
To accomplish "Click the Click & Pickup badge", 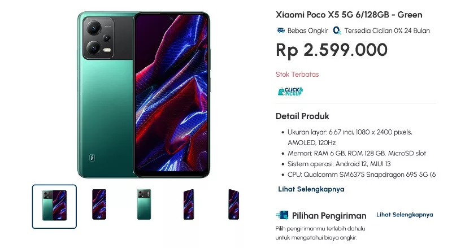I will pyautogui.click(x=290, y=92).
